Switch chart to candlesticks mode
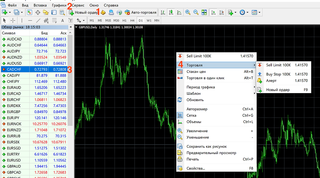 click(171, 12)
